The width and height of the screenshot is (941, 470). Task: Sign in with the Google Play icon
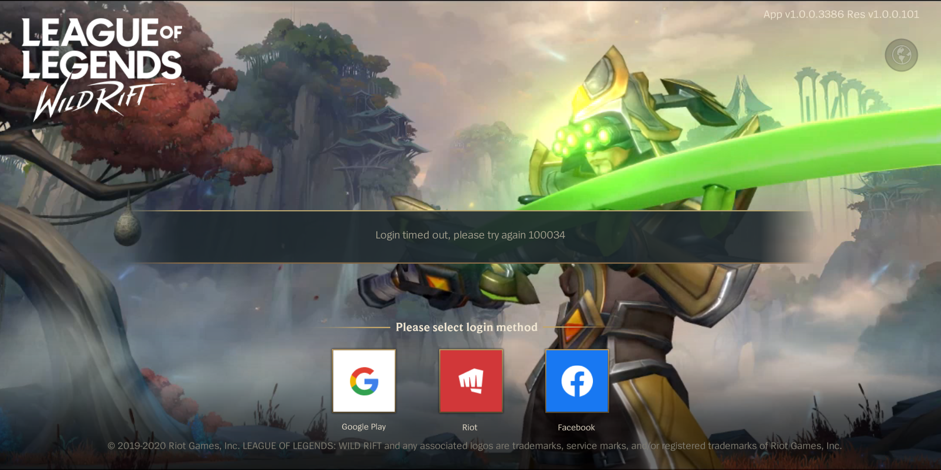pos(364,381)
